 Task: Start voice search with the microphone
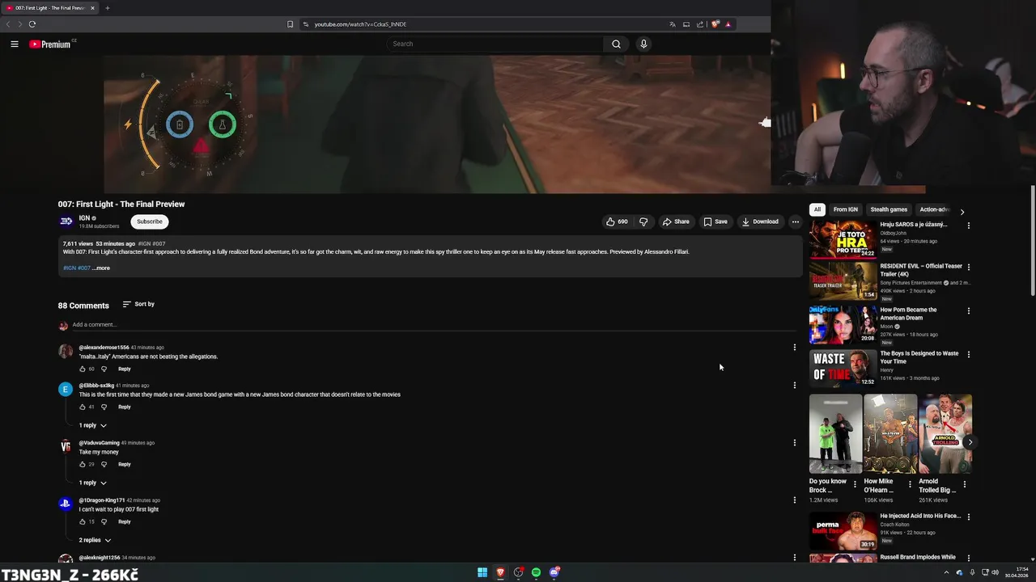pyautogui.click(x=643, y=44)
